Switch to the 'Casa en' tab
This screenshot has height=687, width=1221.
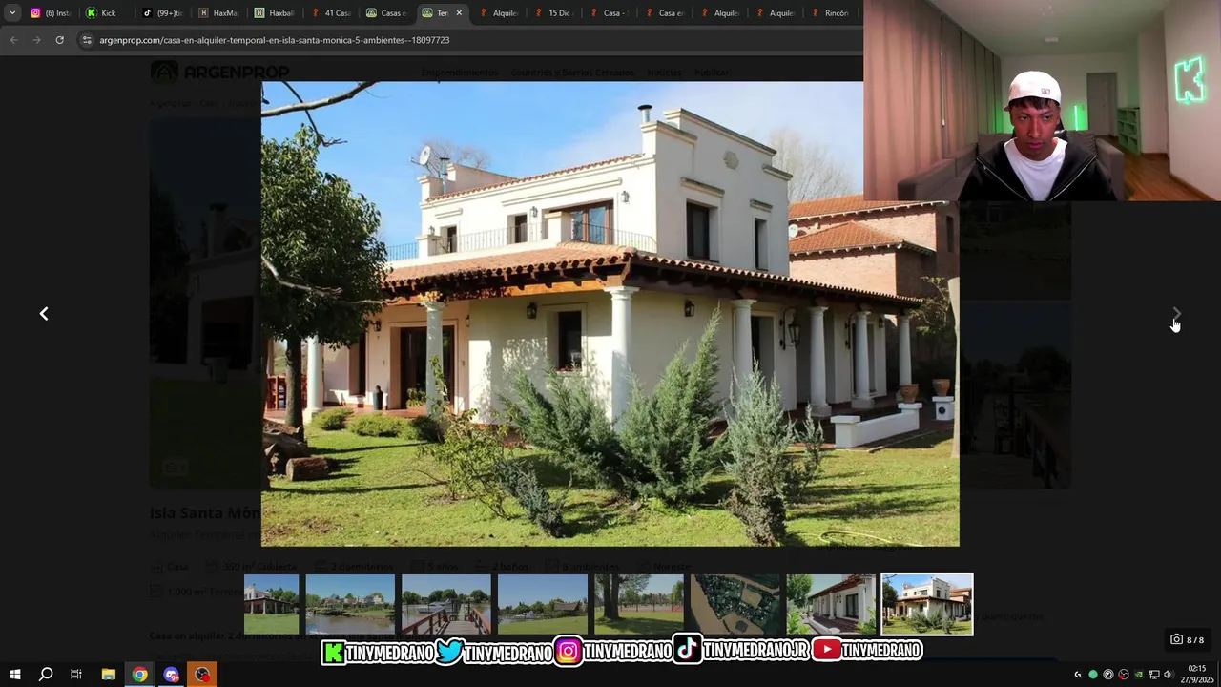pos(665,13)
